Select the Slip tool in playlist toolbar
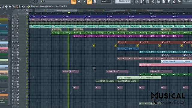This screenshot has height=108, width=192. point(10,7)
